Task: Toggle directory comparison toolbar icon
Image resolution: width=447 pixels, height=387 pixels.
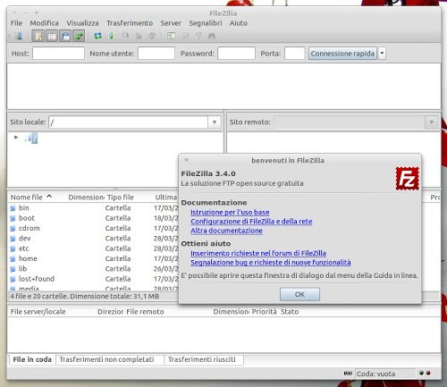Action: (185, 37)
